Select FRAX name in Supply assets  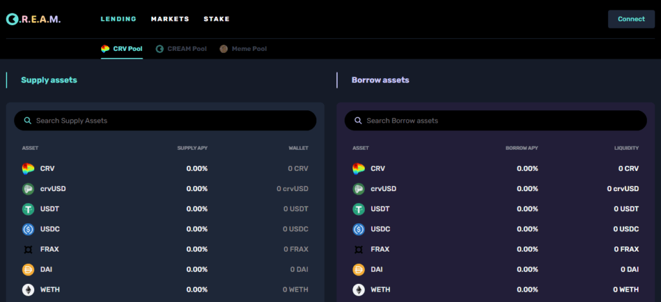tap(49, 249)
